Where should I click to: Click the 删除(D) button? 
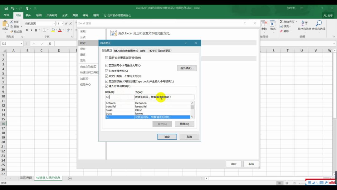pyautogui.click(x=184, y=124)
